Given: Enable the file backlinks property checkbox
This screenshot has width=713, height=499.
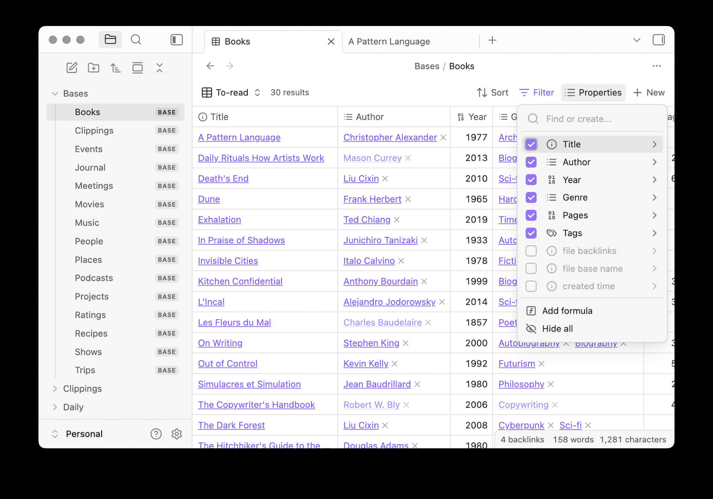Looking at the screenshot, I should [x=531, y=251].
